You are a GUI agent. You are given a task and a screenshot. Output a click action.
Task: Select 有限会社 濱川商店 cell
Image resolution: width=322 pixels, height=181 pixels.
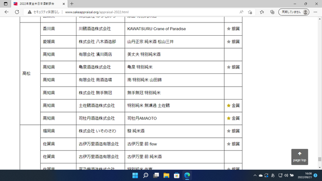[x=101, y=55]
